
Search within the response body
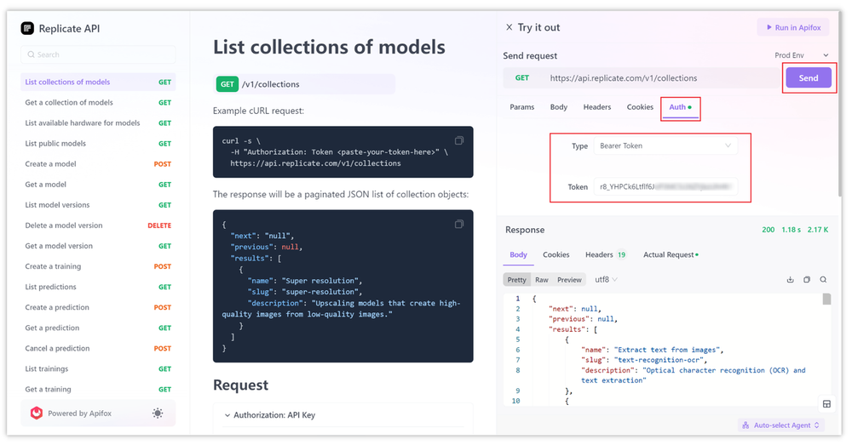click(x=823, y=279)
